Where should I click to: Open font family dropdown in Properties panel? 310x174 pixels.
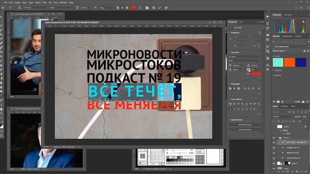245,57
